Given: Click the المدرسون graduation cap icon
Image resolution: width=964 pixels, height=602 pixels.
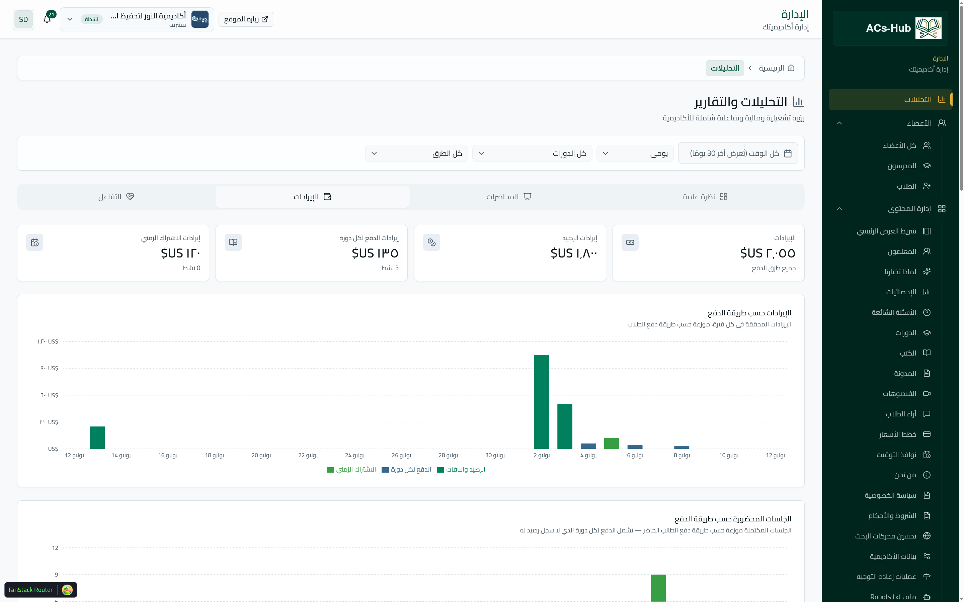Looking at the screenshot, I should point(927,166).
